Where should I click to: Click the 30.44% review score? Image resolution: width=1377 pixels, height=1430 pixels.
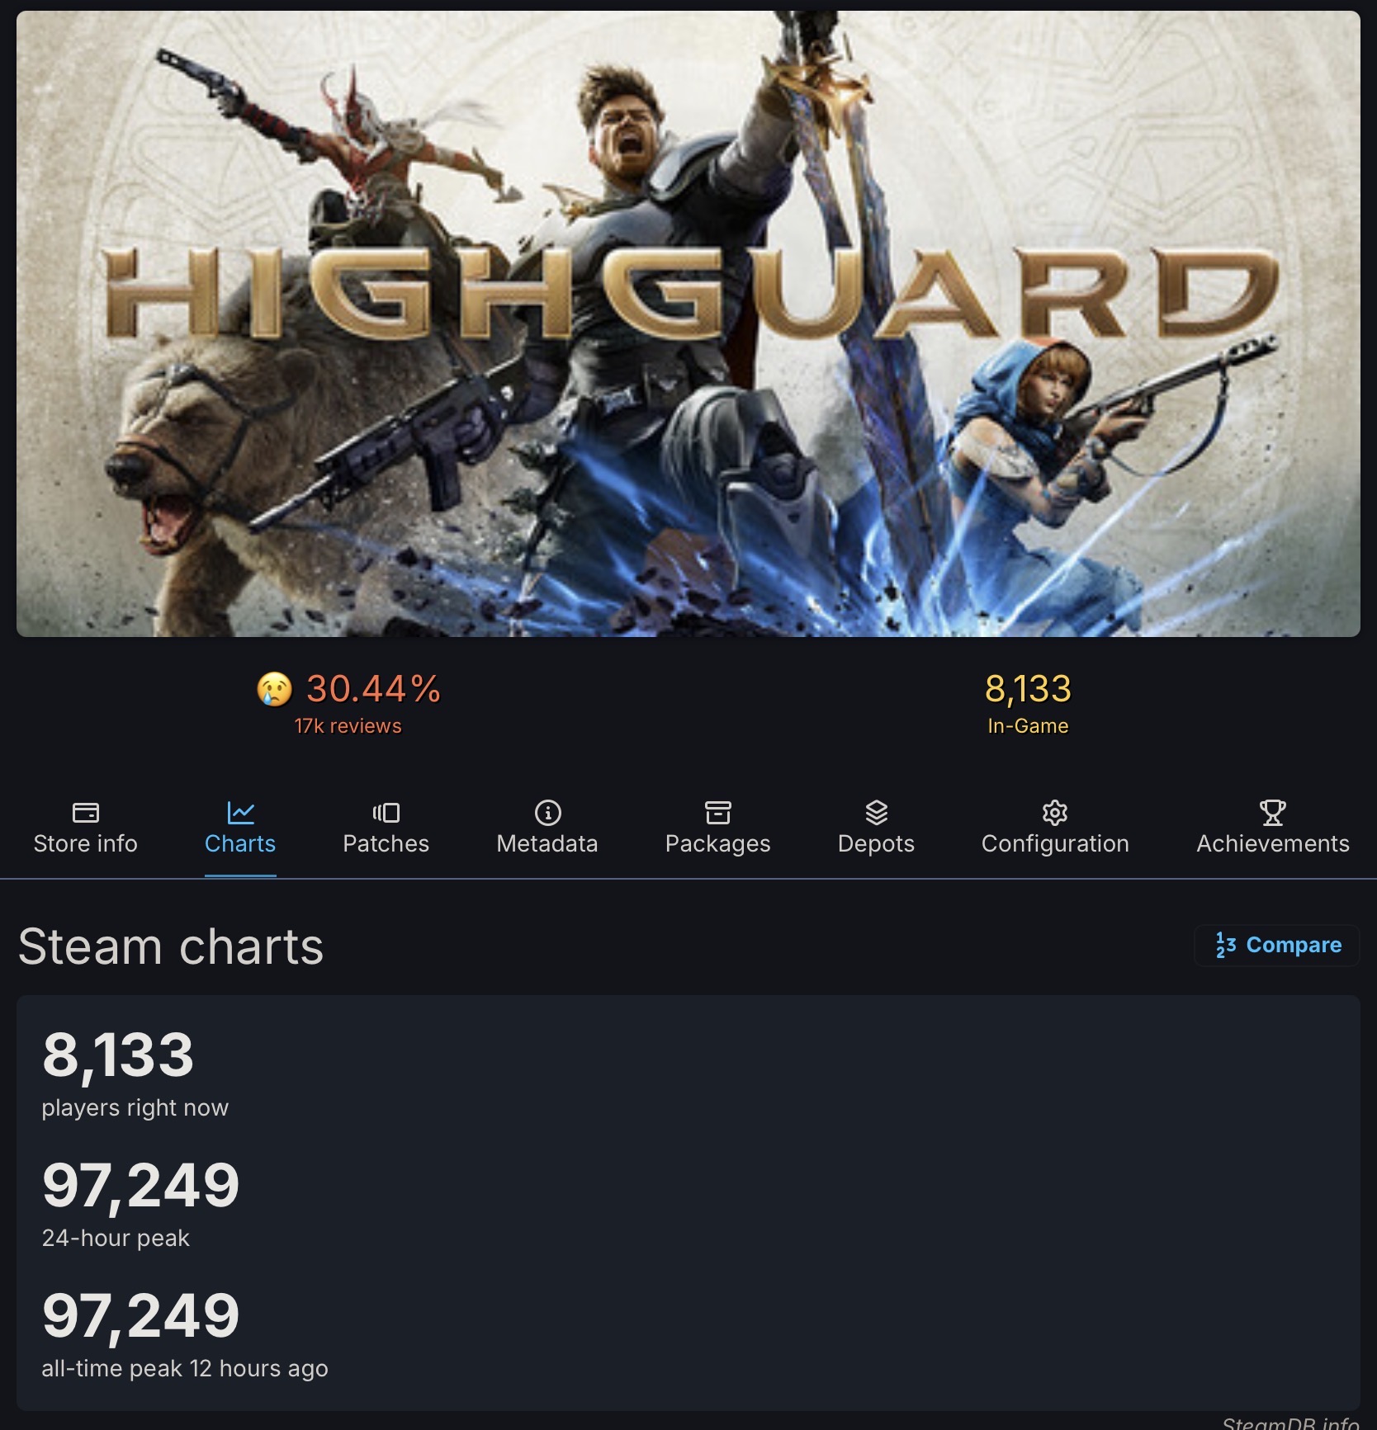click(x=373, y=689)
